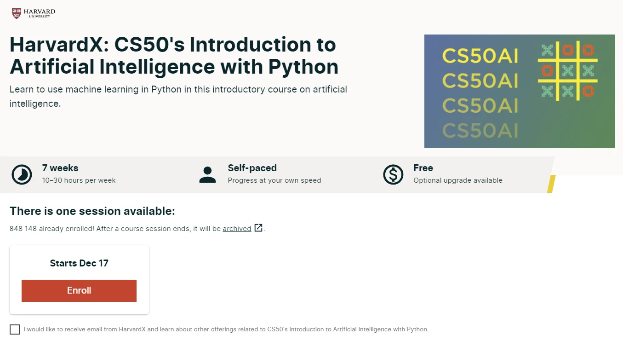Viewport: 623px width, 341px height.
Task: Click the Self-paced label
Action: coord(252,168)
